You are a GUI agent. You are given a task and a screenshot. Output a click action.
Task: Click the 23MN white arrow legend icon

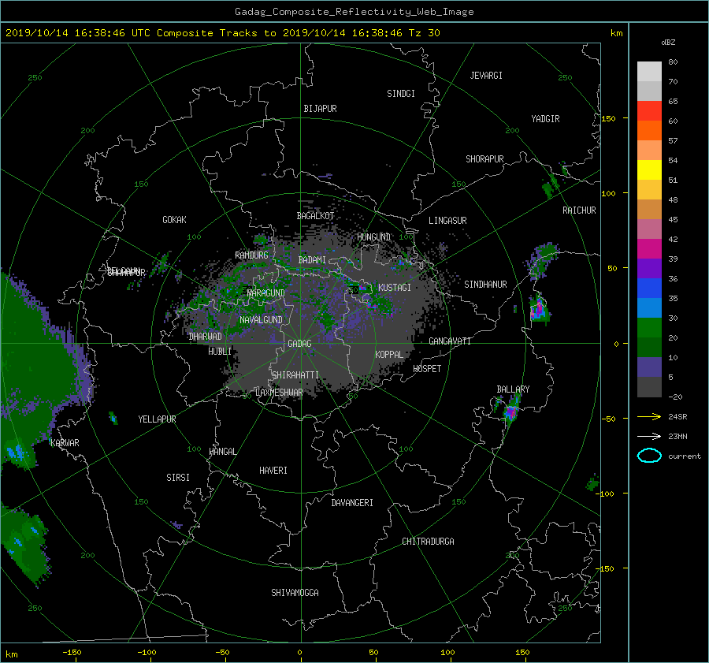coord(649,436)
